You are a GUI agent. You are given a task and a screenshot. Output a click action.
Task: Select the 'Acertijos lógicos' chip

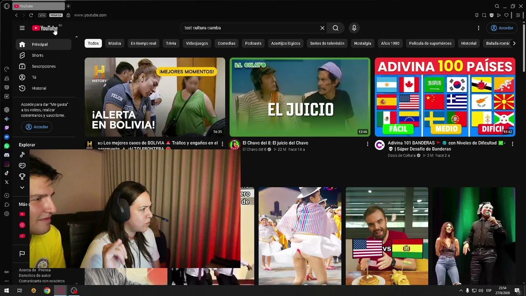tap(286, 43)
